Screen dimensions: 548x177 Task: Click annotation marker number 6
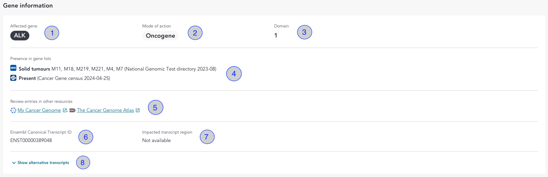tap(86, 137)
